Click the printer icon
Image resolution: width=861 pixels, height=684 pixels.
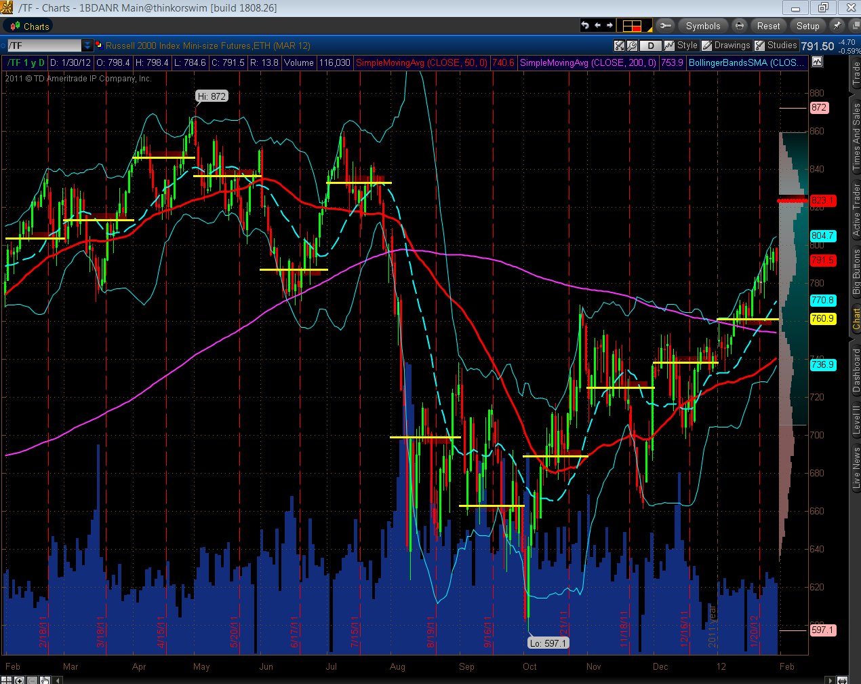click(x=740, y=26)
